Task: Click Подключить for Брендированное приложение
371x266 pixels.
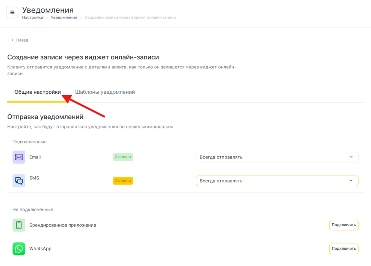Action: [x=343, y=225]
